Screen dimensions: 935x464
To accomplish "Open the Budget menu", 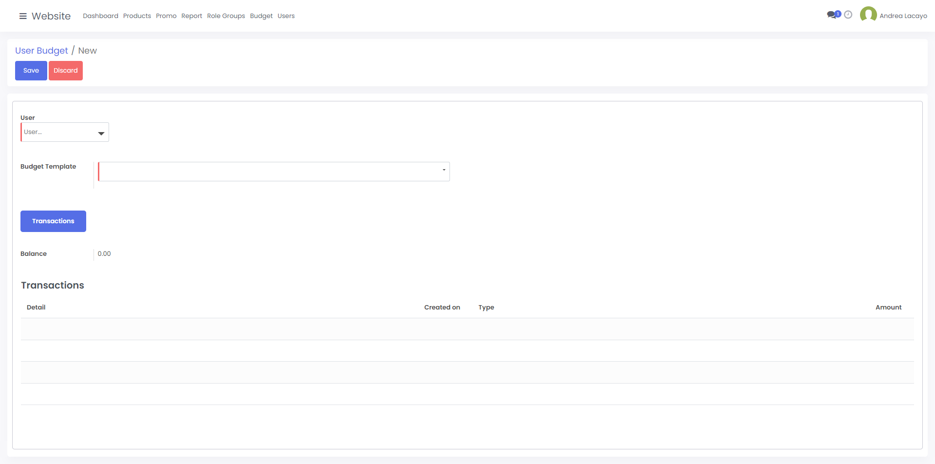I will [261, 16].
